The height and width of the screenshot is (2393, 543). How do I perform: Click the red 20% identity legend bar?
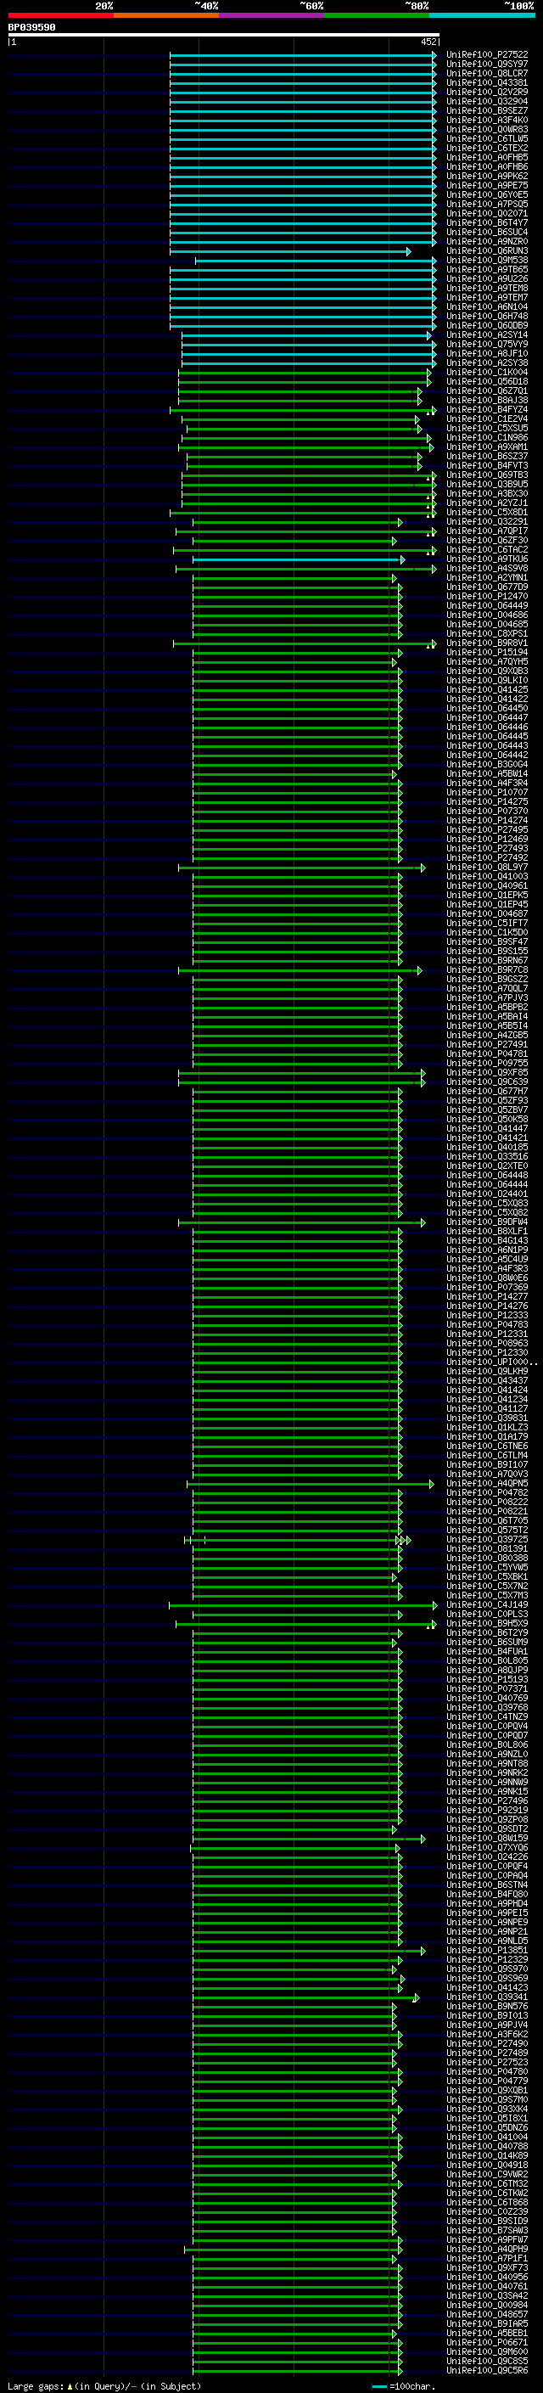tap(60, 15)
